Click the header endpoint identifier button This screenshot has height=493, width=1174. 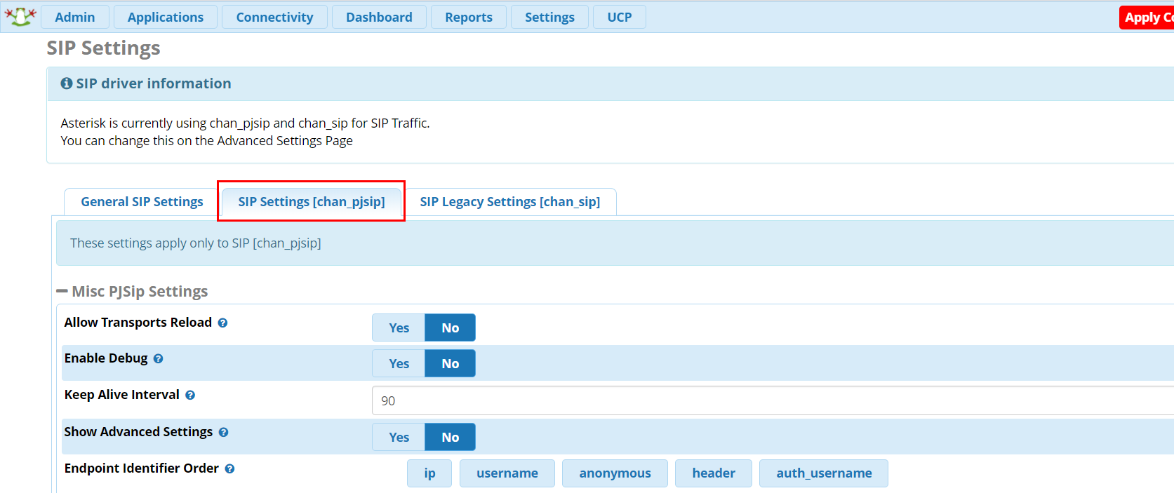coord(714,473)
